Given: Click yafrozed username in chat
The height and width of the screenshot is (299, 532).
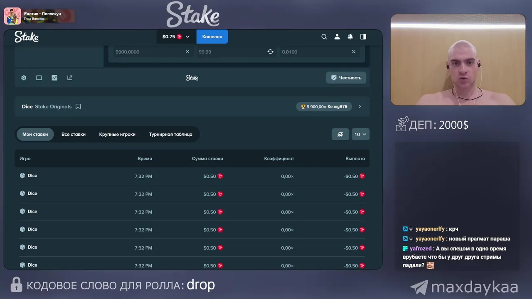Looking at the screenshot, I should pyautogui.click(x=421, y=249).
